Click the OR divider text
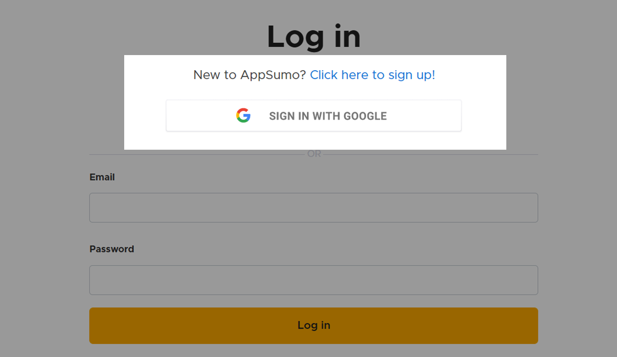 pyautogui.click(x=314, y=154)
